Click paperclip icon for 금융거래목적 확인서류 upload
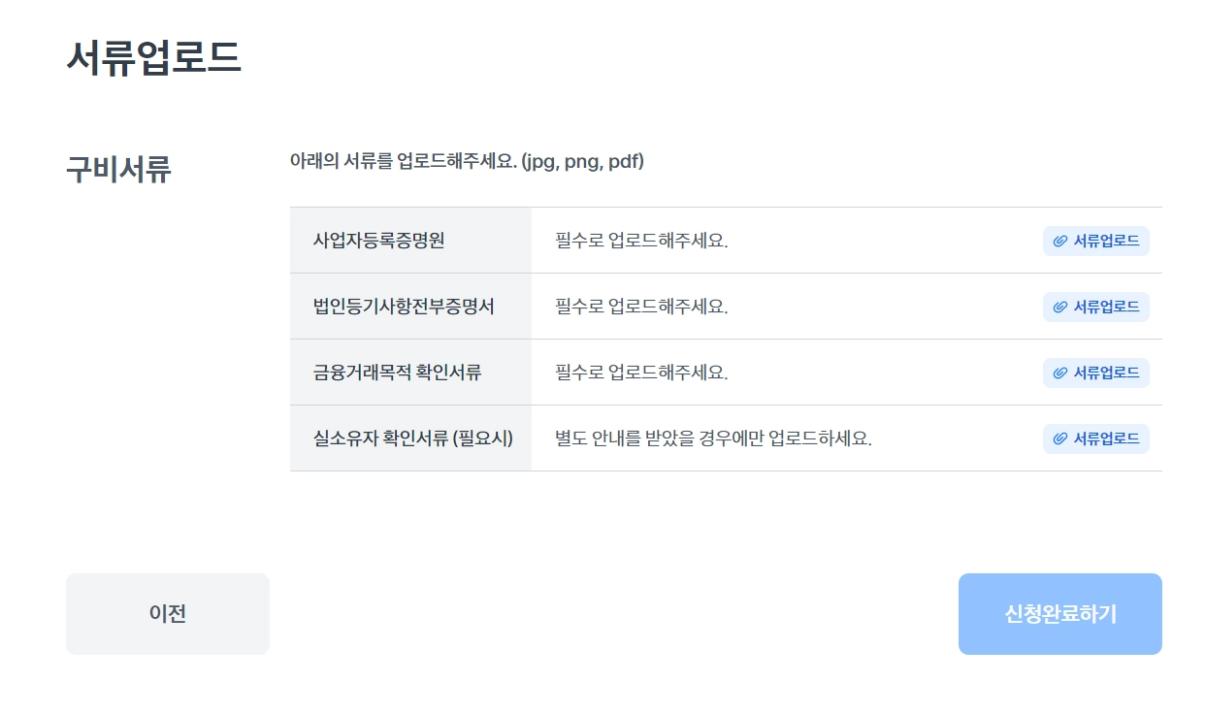 pos(1060,373)
